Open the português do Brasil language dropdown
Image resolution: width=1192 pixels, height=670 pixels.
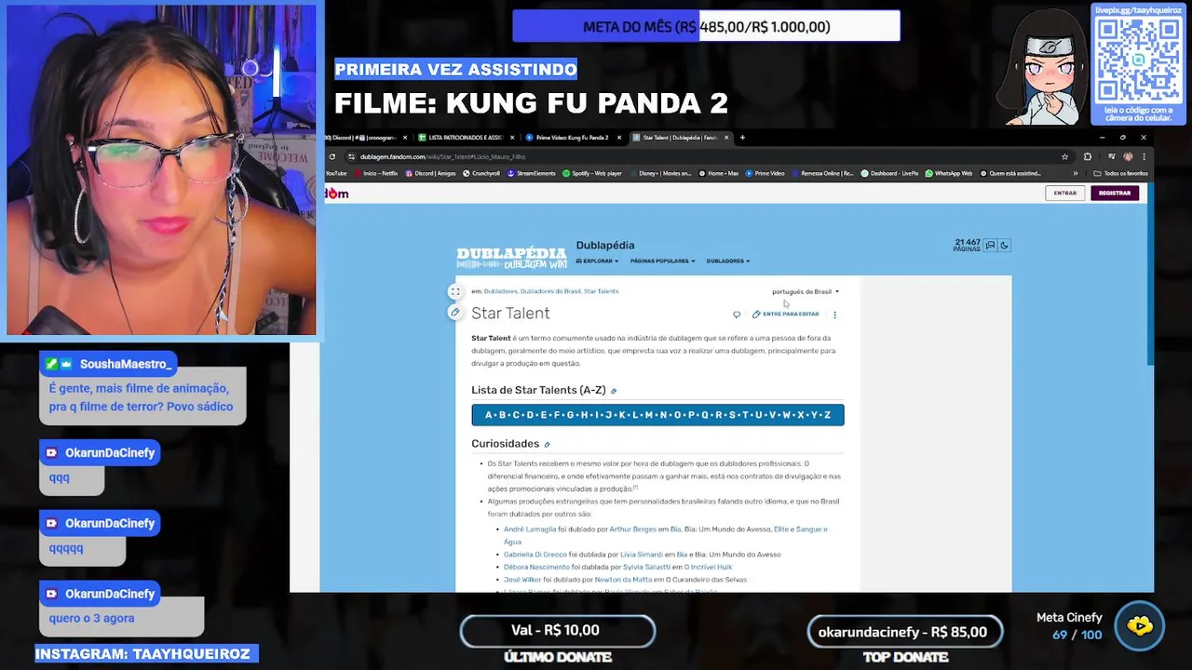pos(805,292)
